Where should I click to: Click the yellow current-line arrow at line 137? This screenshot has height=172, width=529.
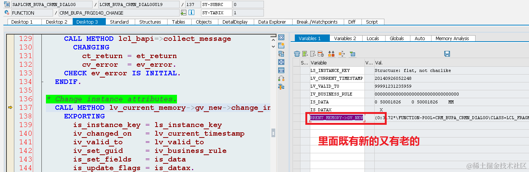click(10, 108)
